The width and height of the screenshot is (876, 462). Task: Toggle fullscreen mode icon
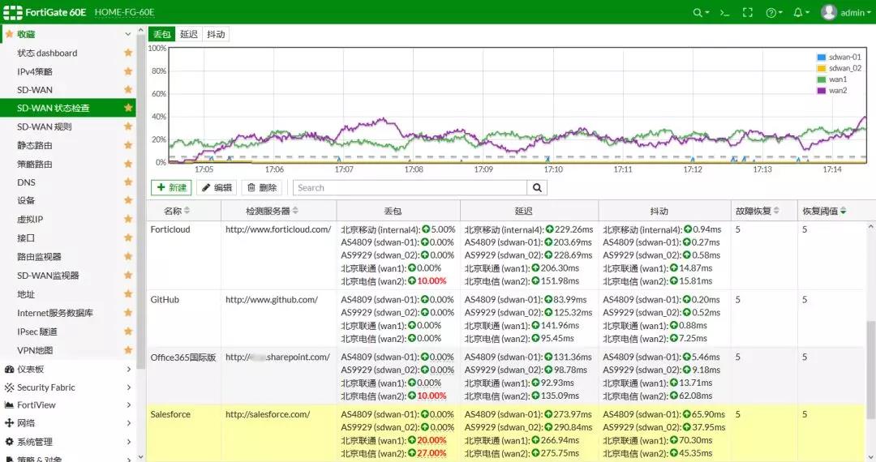[x=748, y=12]
